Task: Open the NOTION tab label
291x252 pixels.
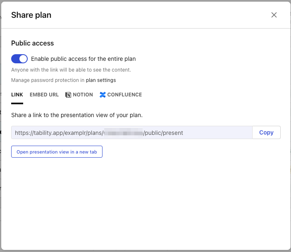Action: [83, 95]
